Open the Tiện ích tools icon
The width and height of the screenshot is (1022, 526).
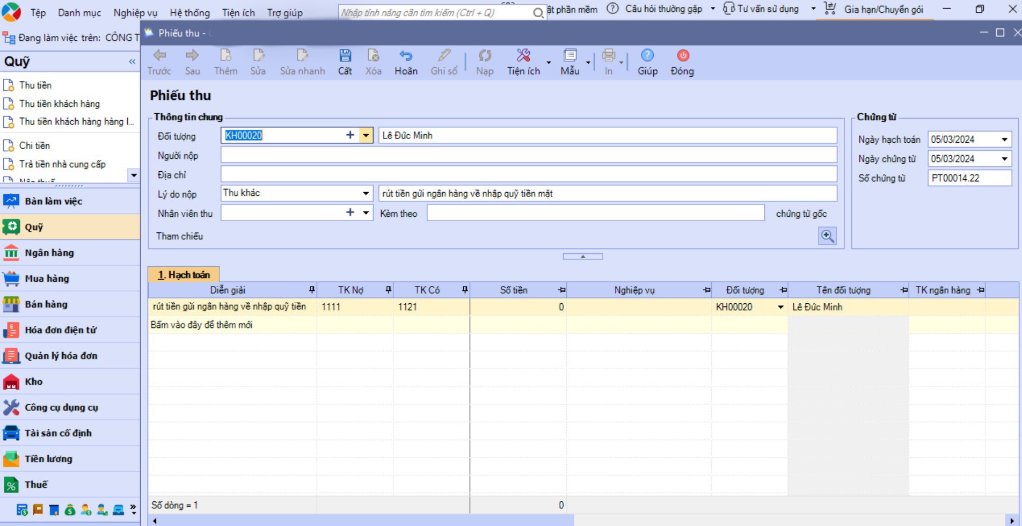pos(523,56)
